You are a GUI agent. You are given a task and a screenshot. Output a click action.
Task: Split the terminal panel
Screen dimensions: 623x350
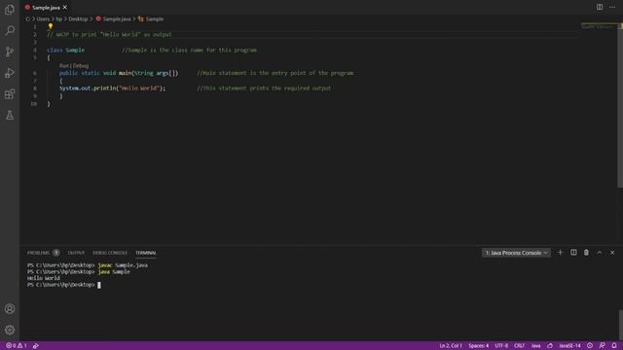(x=573, y=253)
